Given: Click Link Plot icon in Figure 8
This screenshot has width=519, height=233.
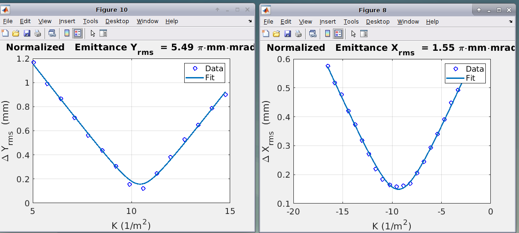Looking at the screenshot, I should point(312,34).
